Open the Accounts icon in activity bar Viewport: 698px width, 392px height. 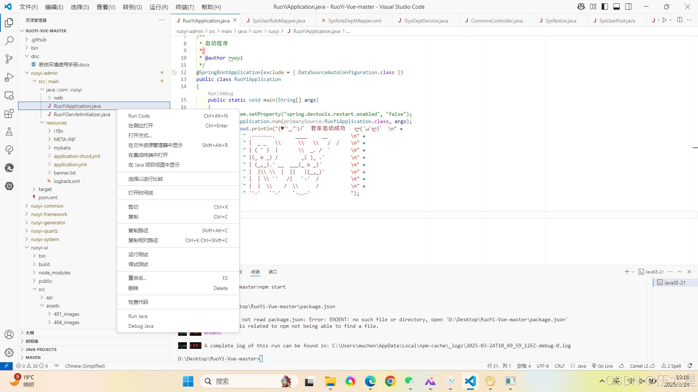click(x=9, y=334)
